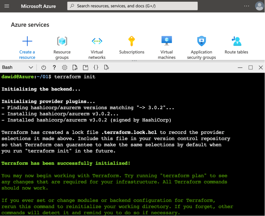Click 'Initializing the backend...' line
Viewport: 265px width, 216px height.
point(41,89)
